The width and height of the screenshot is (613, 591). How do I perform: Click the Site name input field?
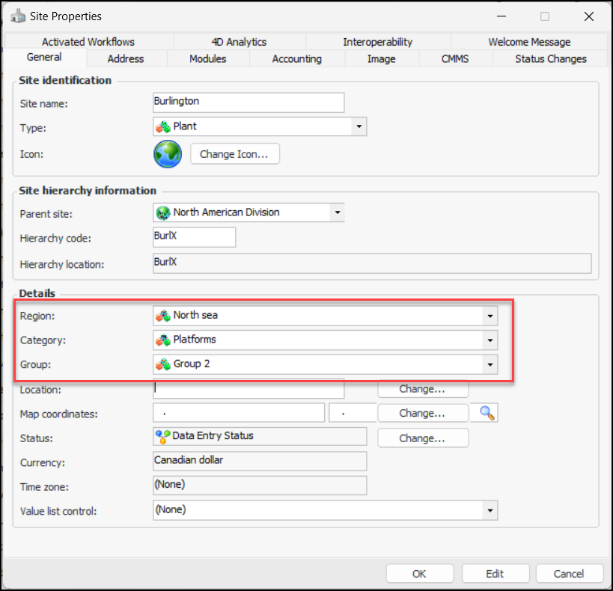(248, 102)
